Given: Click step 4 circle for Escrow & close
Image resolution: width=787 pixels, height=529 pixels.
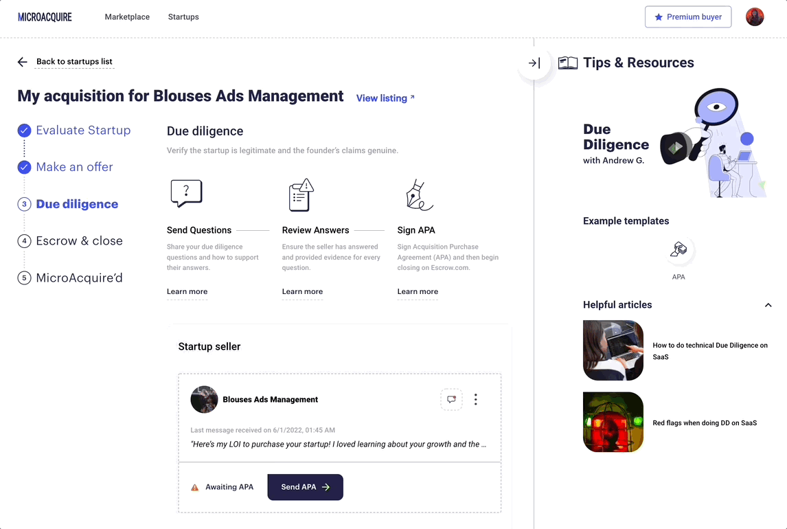Looking at the screenshot, I should (24, 241).
